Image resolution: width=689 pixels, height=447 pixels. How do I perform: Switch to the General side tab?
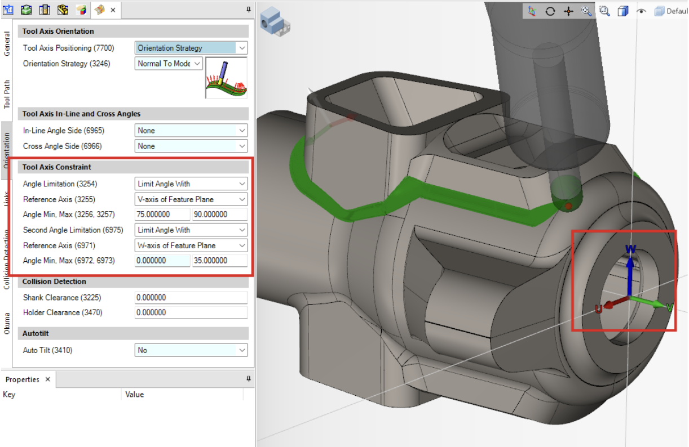point(7,43)
